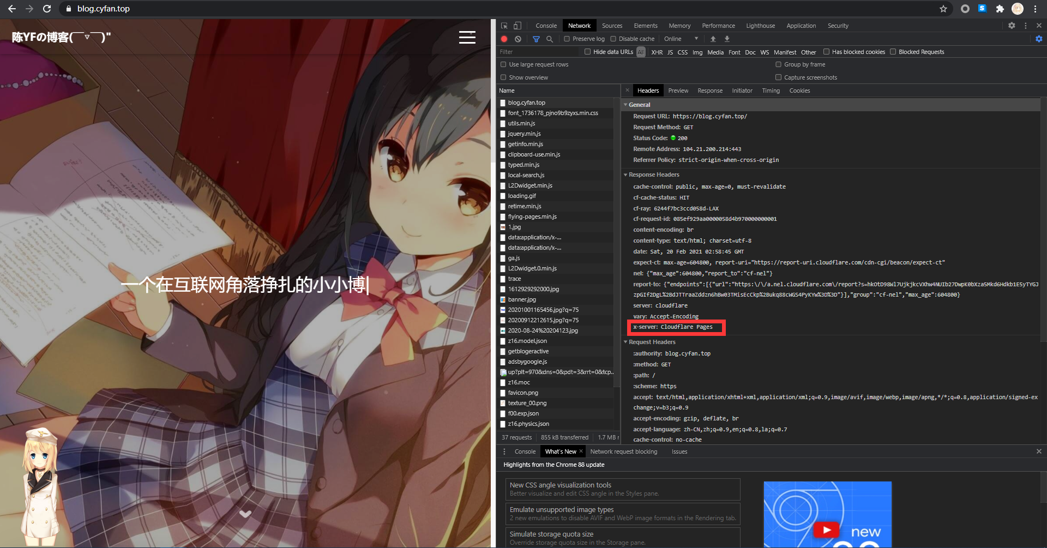Viewport: 1047px width, 548px height.
Task: Enable the Preserve log checkbox
Action: point(567,39)
